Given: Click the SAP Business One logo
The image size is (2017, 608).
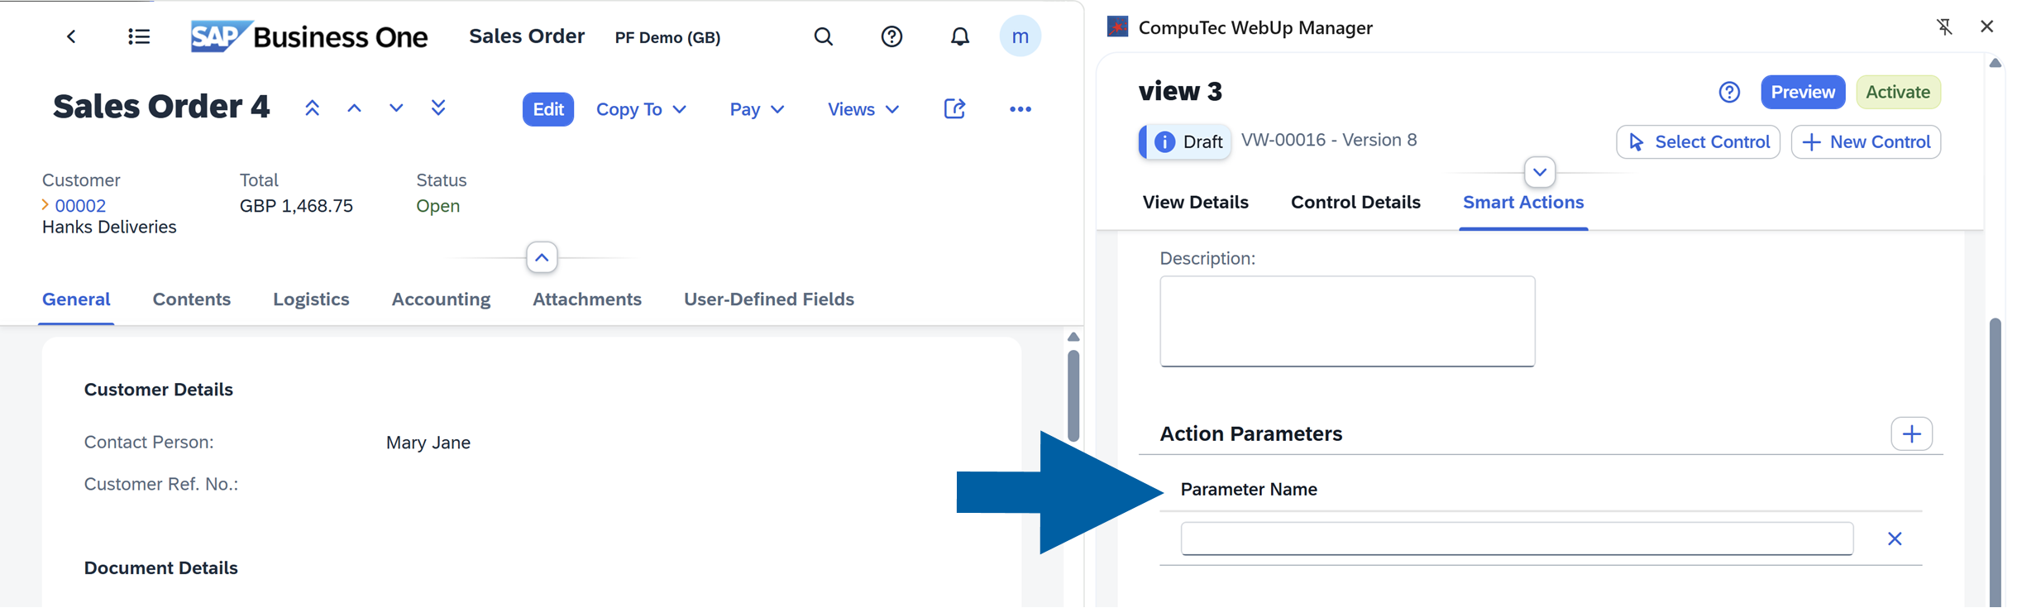Looking at the screenshot, I should click(308, 36).
